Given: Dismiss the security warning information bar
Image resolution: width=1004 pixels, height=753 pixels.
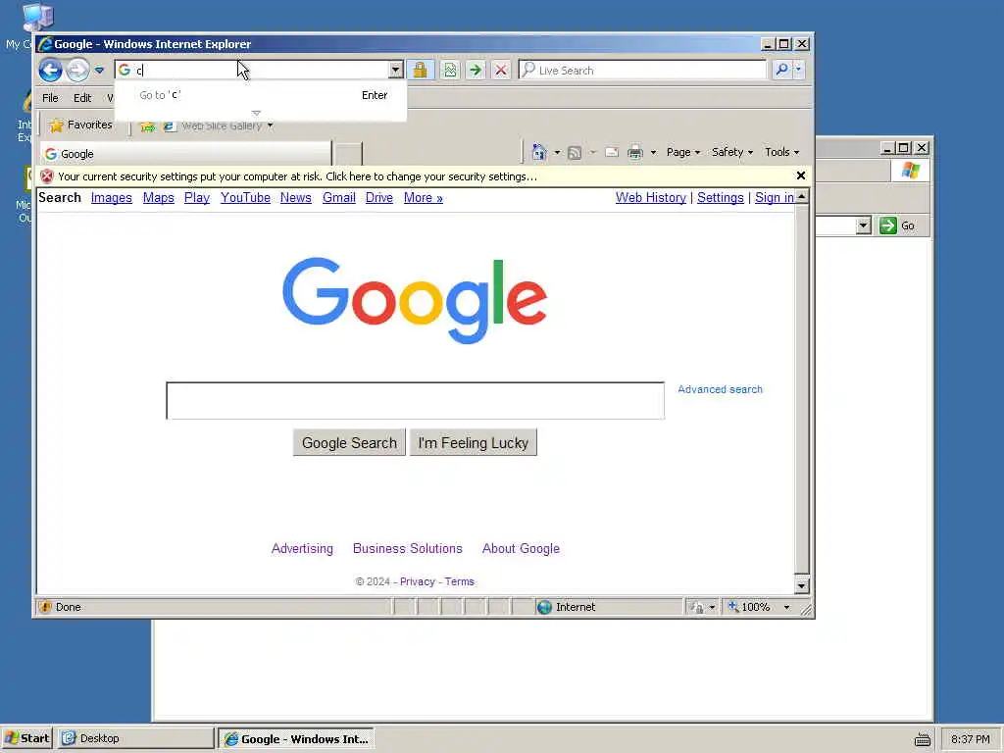Looking at the screenshot, I should tap(800, 176).
